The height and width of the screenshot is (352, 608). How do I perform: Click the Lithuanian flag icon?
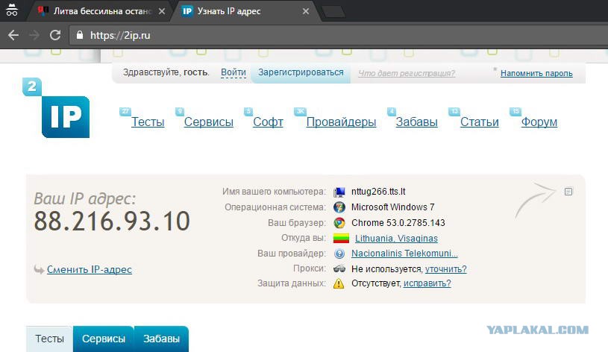(x=341, y=239)
